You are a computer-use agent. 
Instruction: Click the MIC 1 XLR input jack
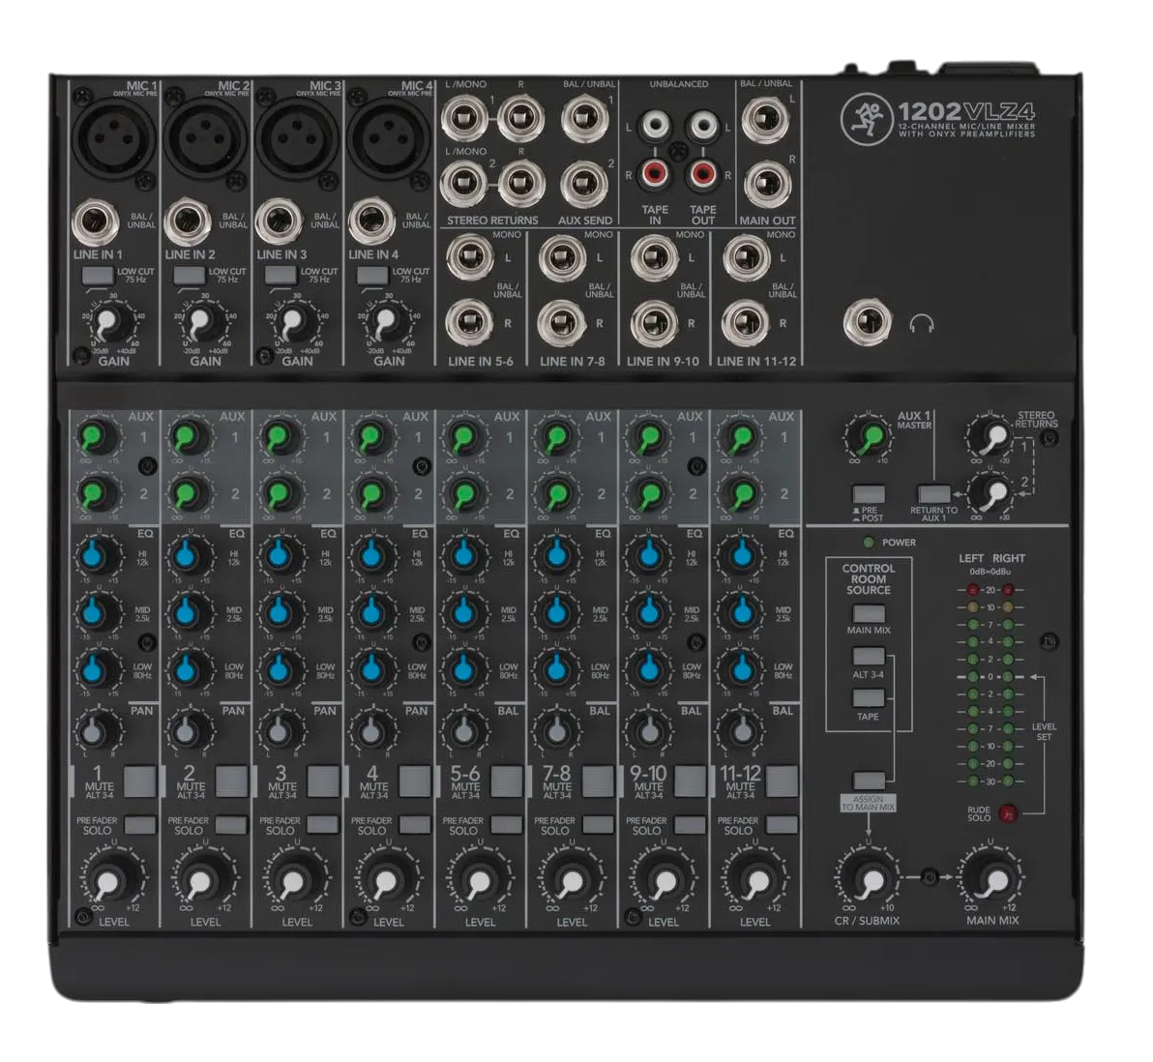coord(115,136)
